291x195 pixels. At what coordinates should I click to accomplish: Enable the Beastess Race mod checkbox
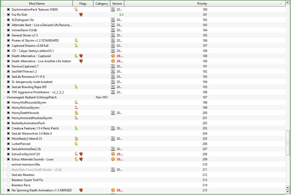pyautogui.click(x=8, y=185)
